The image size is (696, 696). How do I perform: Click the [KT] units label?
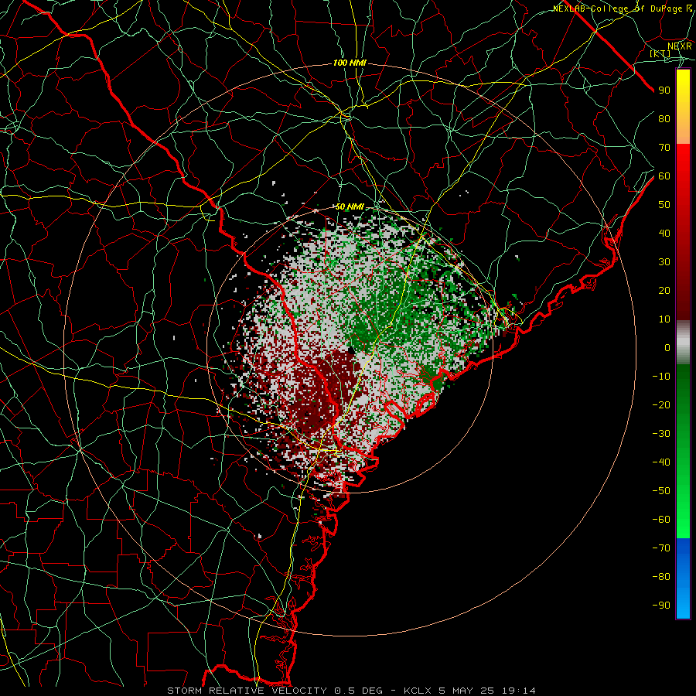pyautogui.click(x=660, y=53)
